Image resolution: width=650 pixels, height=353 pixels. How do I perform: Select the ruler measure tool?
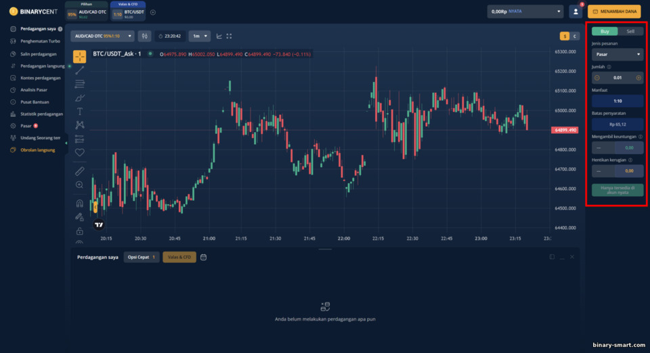[80, 171]
